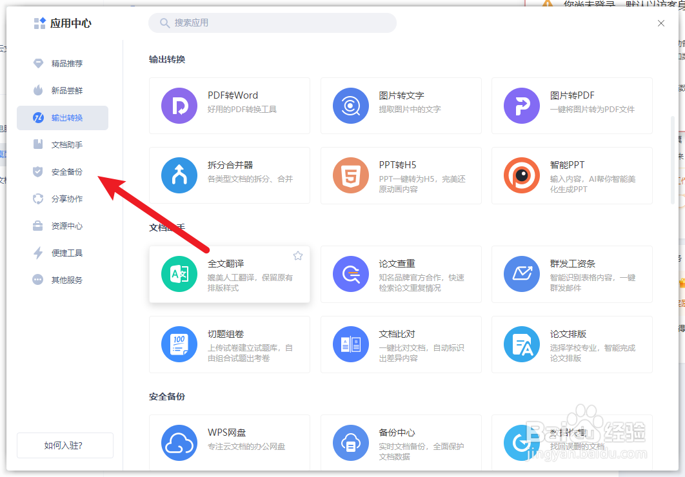Click the 应用中心 logo icon
The image size is (685, 477).
pyautogui.click(x=40, y=23)
